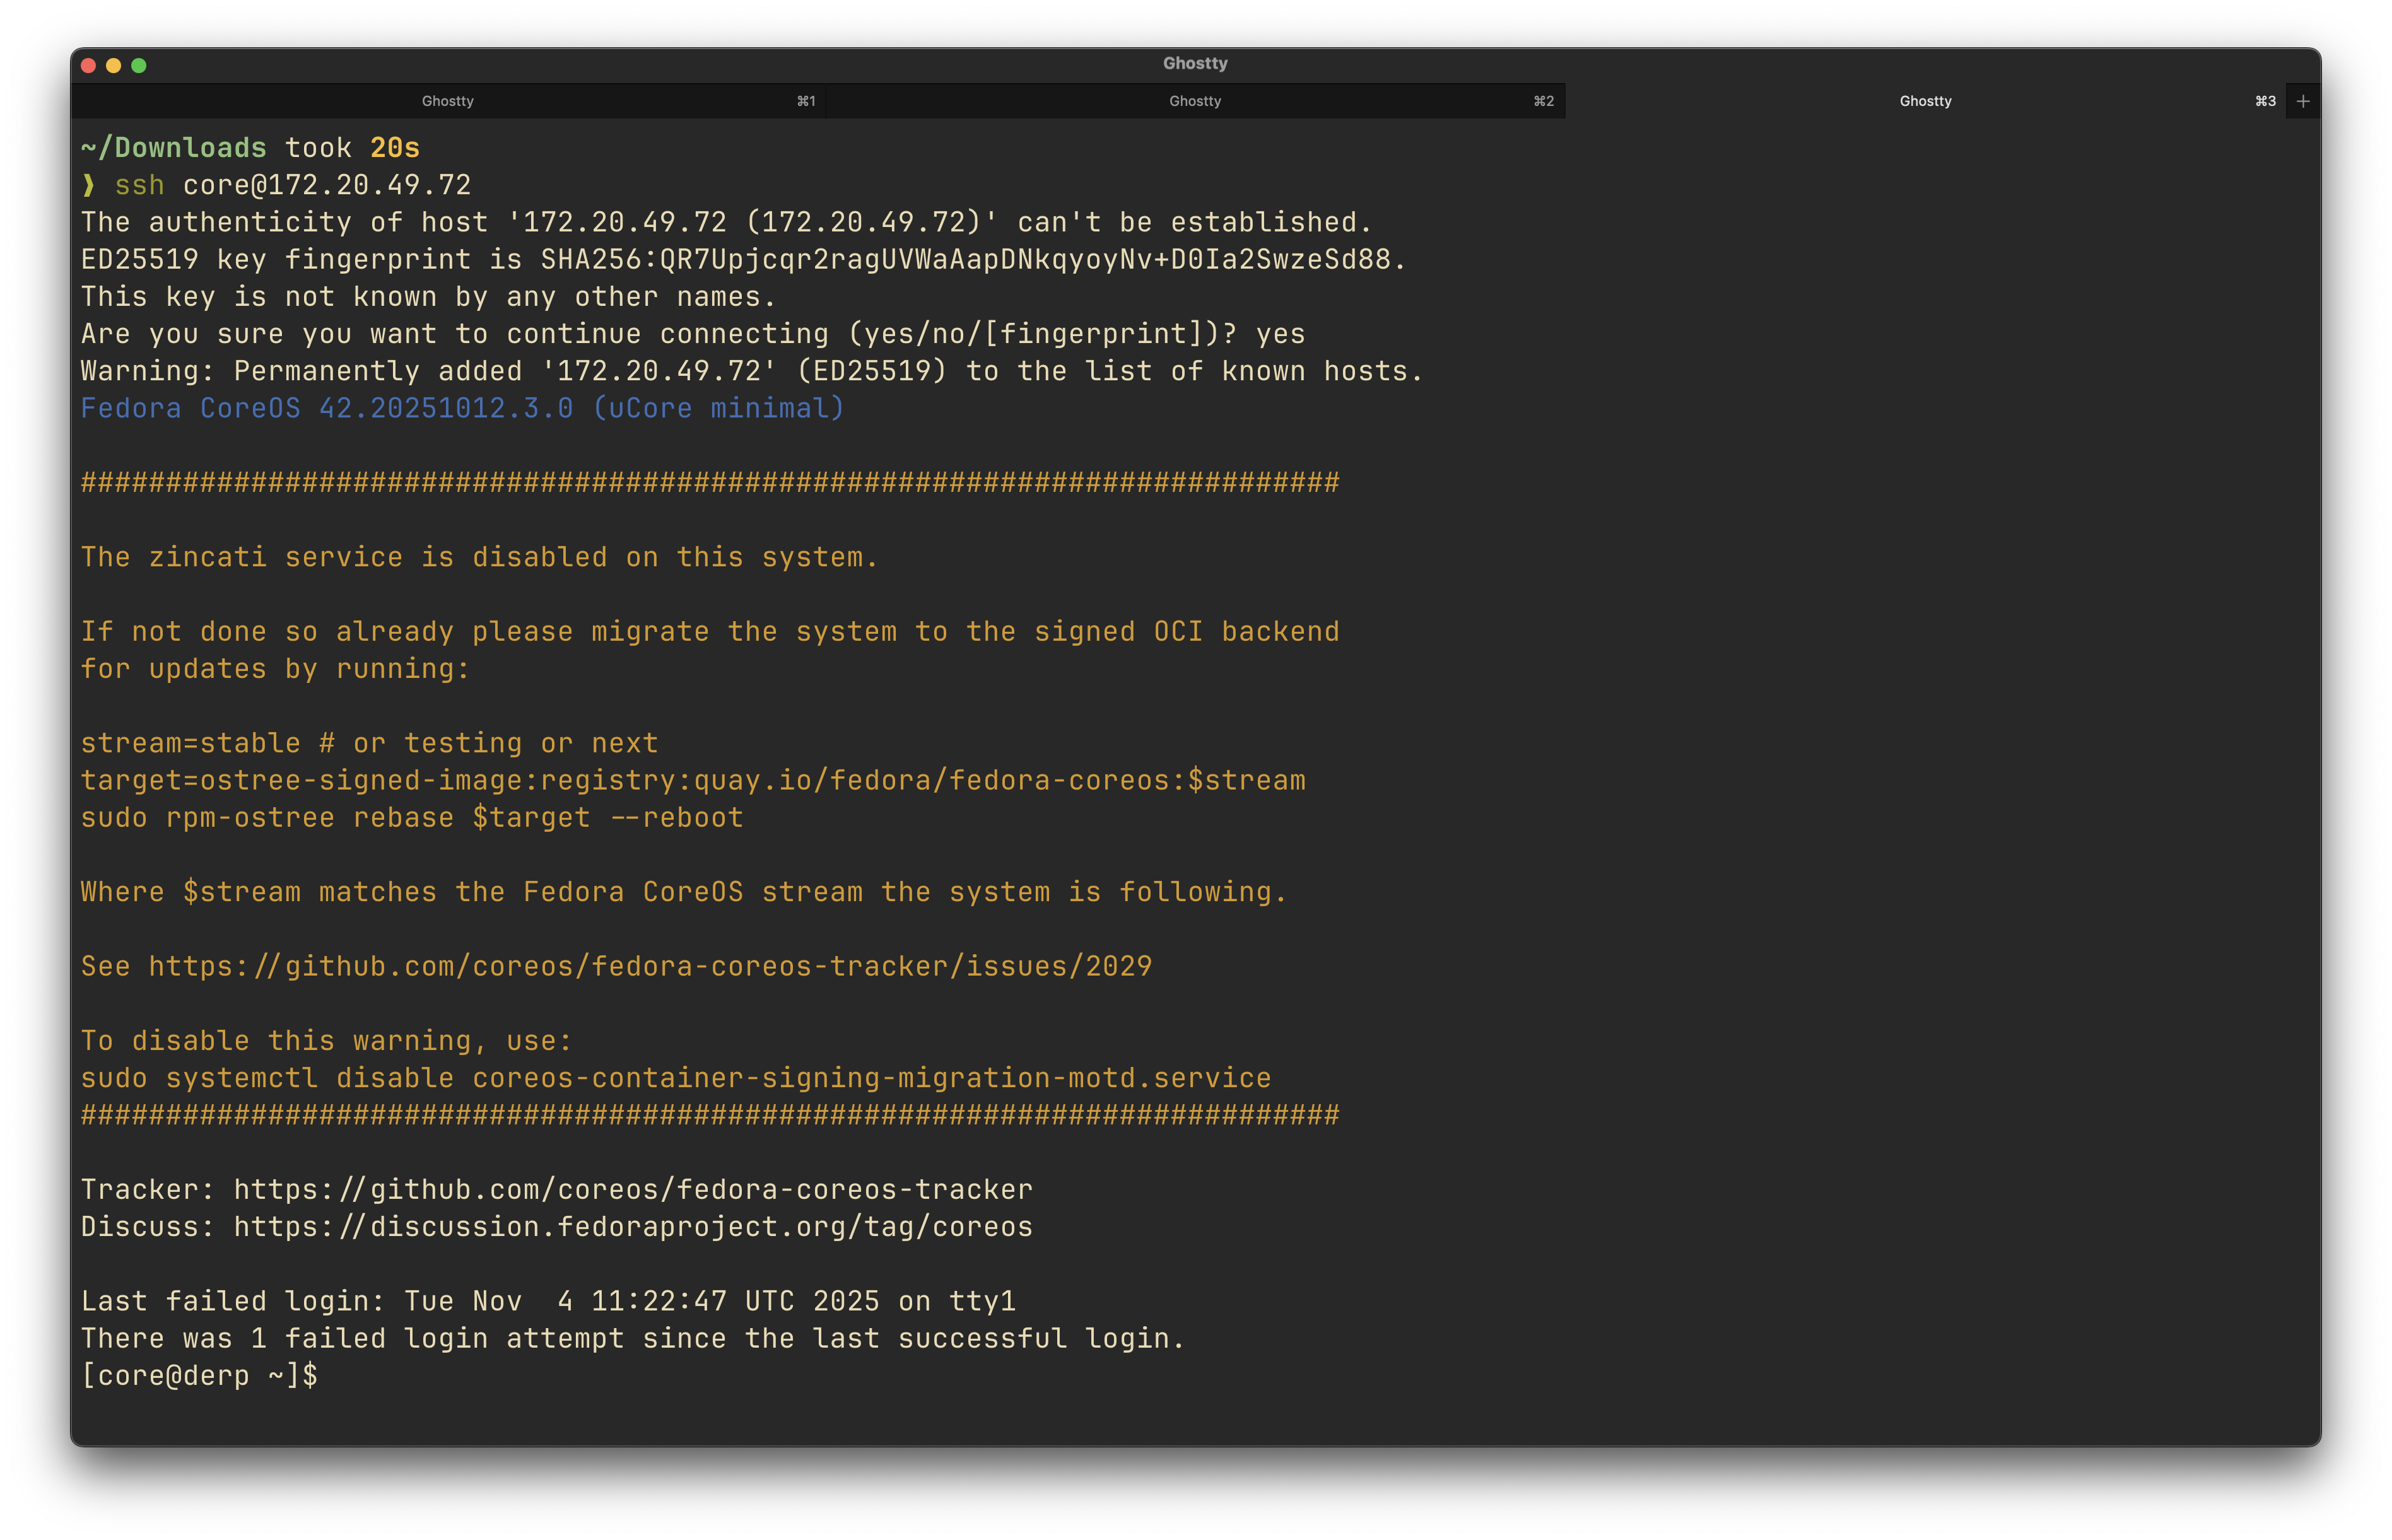Screen dimensions: 2392x1540
Task: Open the Discuss fedoraproject URL
Action: pyautogui.click(x=632, y=1226)
